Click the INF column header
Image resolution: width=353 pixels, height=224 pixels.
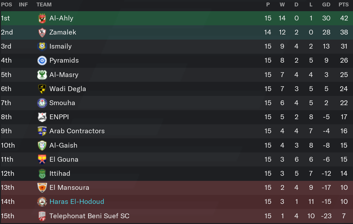(x=23, y=4)
